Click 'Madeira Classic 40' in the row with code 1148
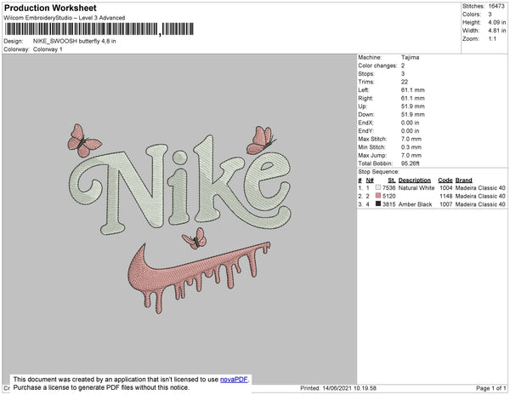Image resolution: width=510 pixels, height=395 pixels. [480, 196]
